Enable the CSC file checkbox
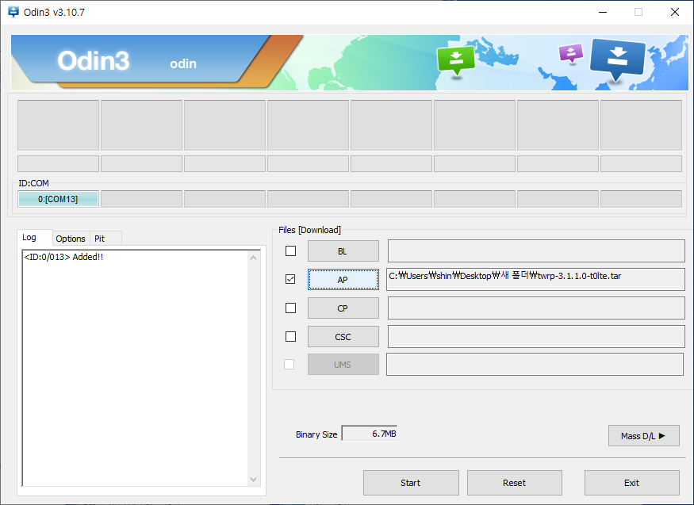The width and height of the screenshot is (694, 505). pos(290,336)
